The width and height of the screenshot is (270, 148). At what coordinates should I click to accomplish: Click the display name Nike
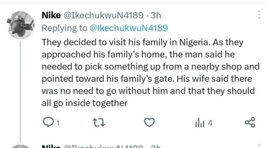point(51,15)
